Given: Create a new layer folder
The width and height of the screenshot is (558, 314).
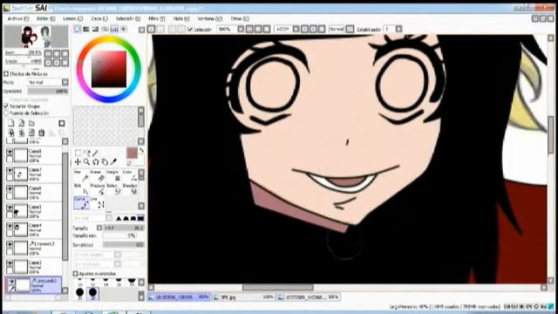Looking at the screenshot, I should click(31, 123).
